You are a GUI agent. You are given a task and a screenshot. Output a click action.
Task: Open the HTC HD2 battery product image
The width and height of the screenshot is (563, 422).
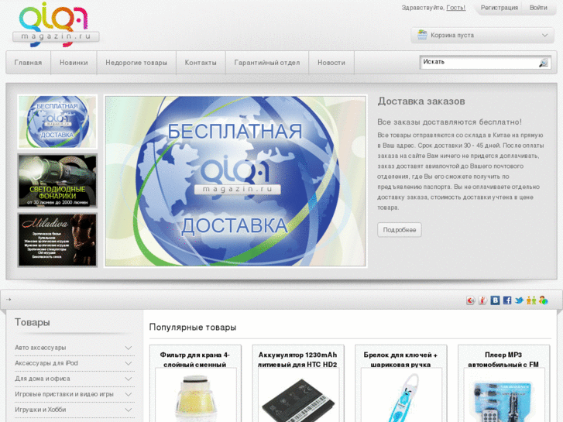(x=298, y=395)
